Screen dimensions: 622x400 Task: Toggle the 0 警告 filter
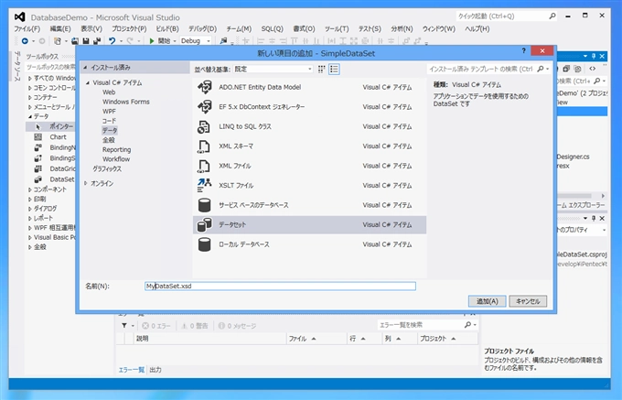tap(194, 326)
